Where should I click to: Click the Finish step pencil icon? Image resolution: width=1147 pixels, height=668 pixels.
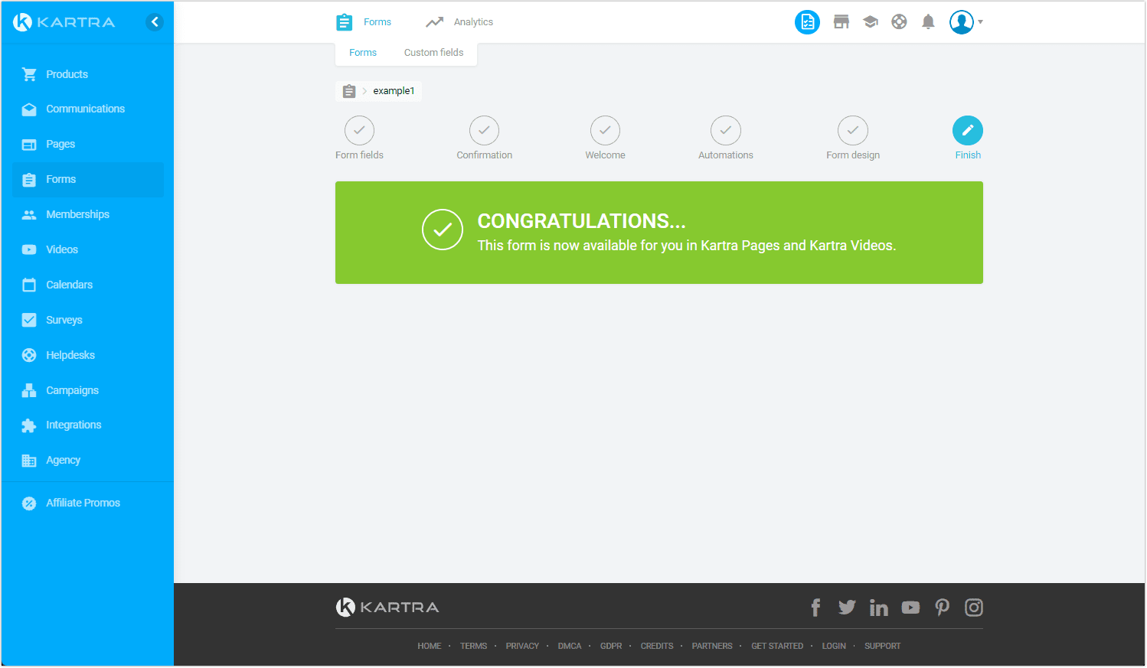pyautogui.click(x=968, y=131)
